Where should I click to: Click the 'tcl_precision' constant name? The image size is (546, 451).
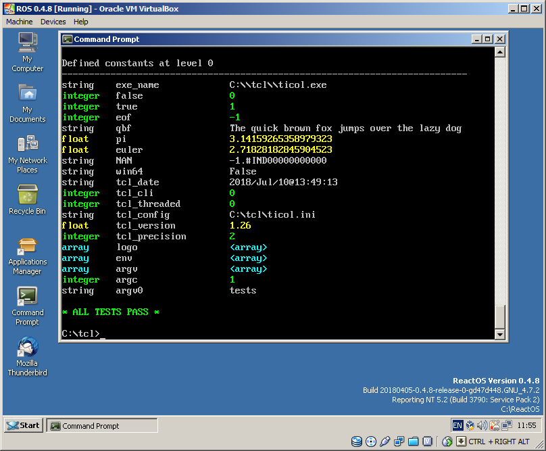tap(151, 236)
